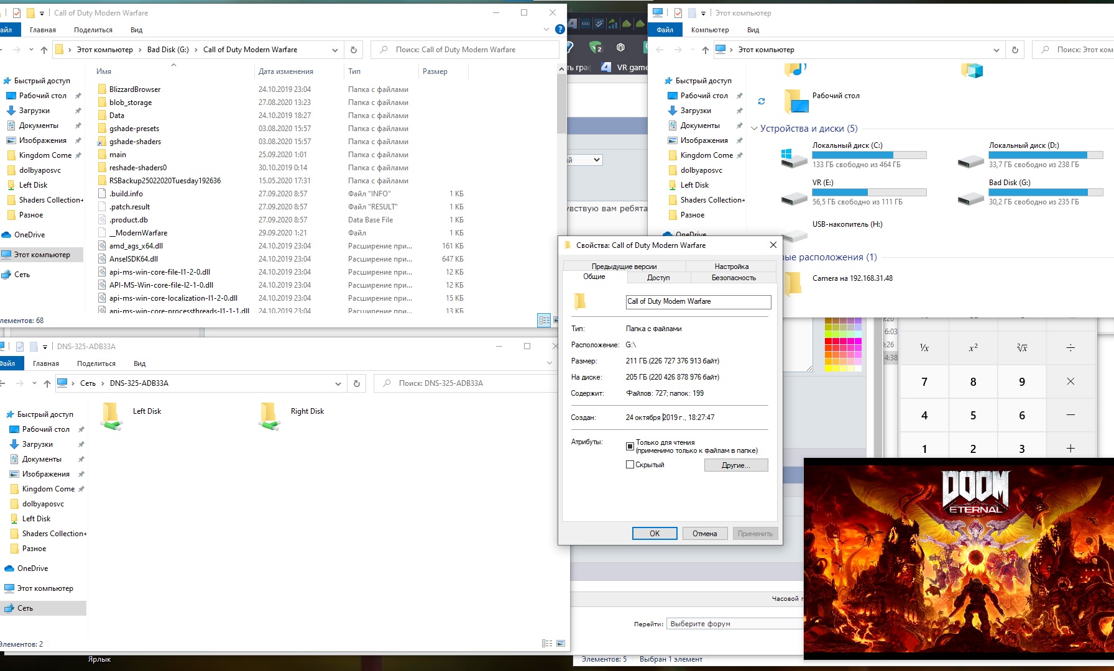Screen dimensions: 1114x671
Task: Open recent locations dropdown in Call of Duty window
Action: click(x=31, y=50)
